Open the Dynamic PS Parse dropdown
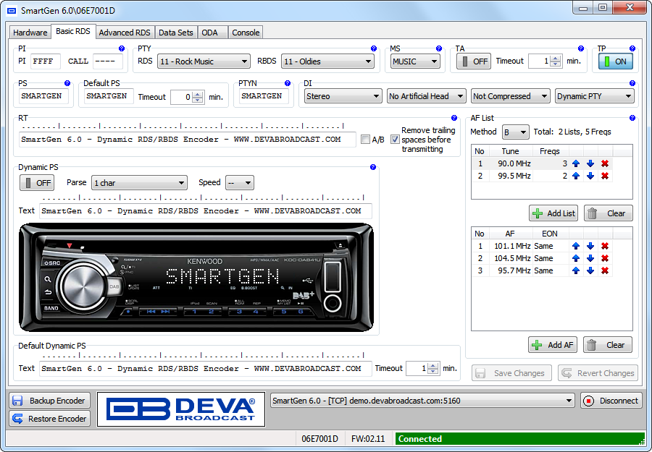652x452 pixels. [139, 183]
